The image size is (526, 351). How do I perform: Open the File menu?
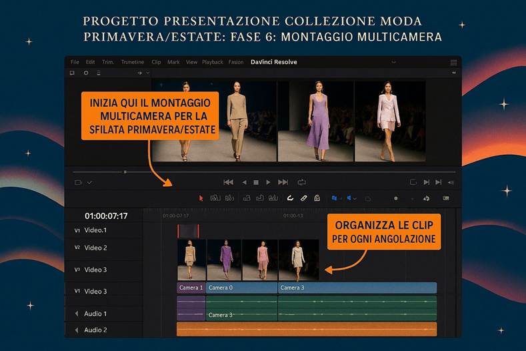tap(75, 62)
